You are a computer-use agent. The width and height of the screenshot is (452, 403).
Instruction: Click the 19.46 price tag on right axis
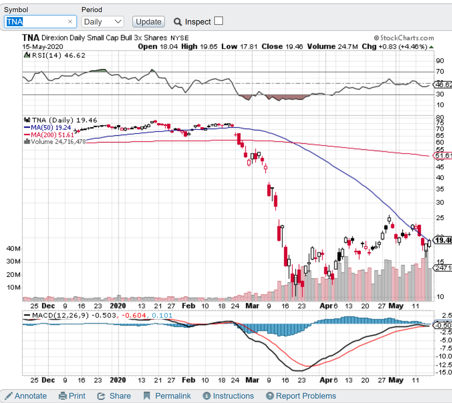[x=443, y=240]
